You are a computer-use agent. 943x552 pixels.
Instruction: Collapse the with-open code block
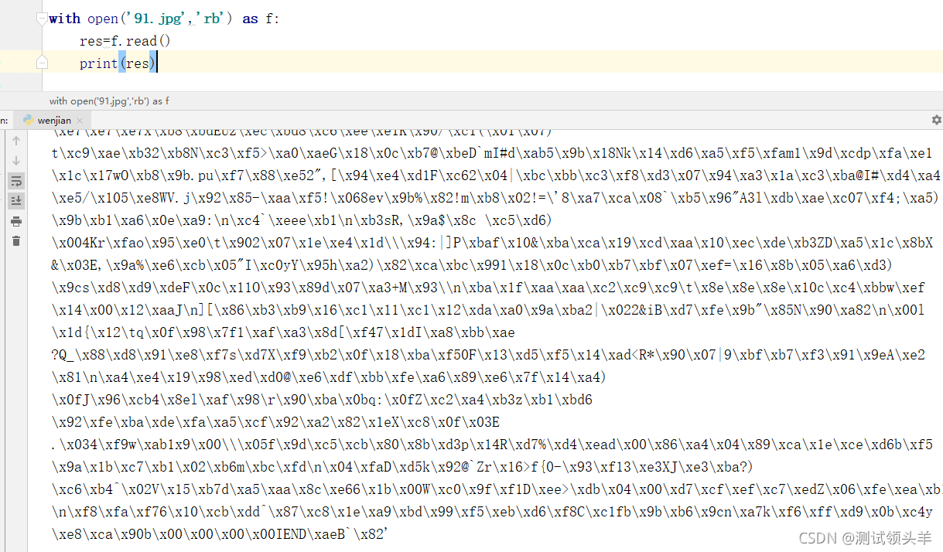pyautogui.click(x=42, y=19)
